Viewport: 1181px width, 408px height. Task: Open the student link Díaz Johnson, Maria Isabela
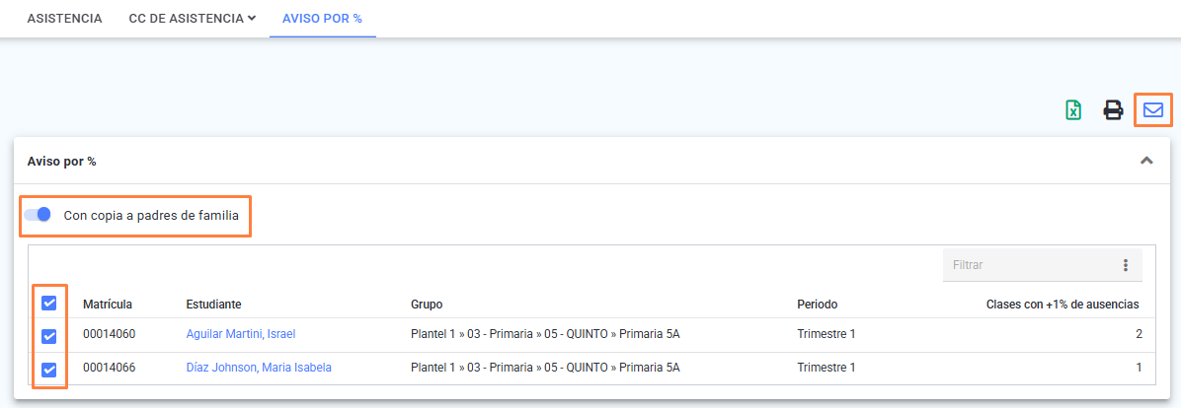[259, 368]
